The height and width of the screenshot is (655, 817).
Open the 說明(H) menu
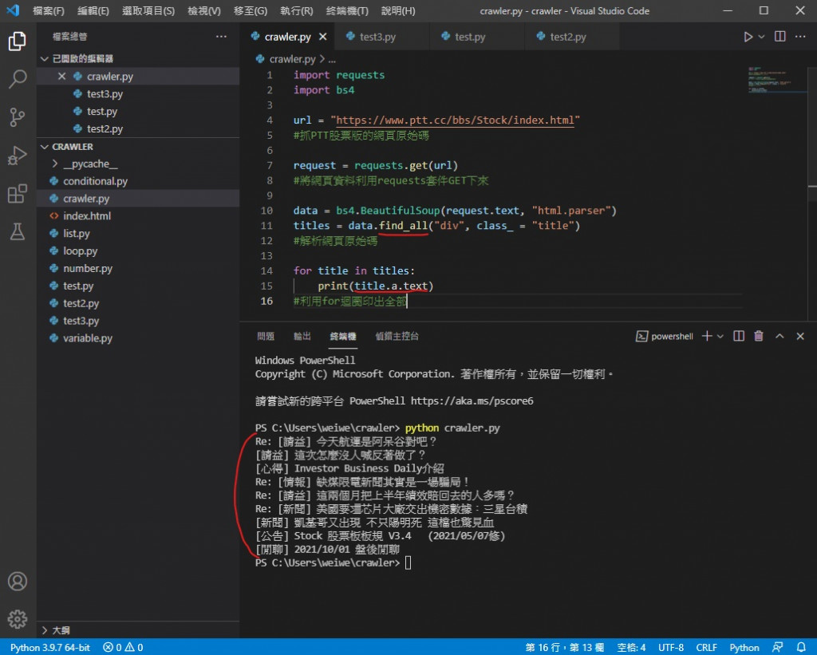pyautogui.click(x=398, y=10)
